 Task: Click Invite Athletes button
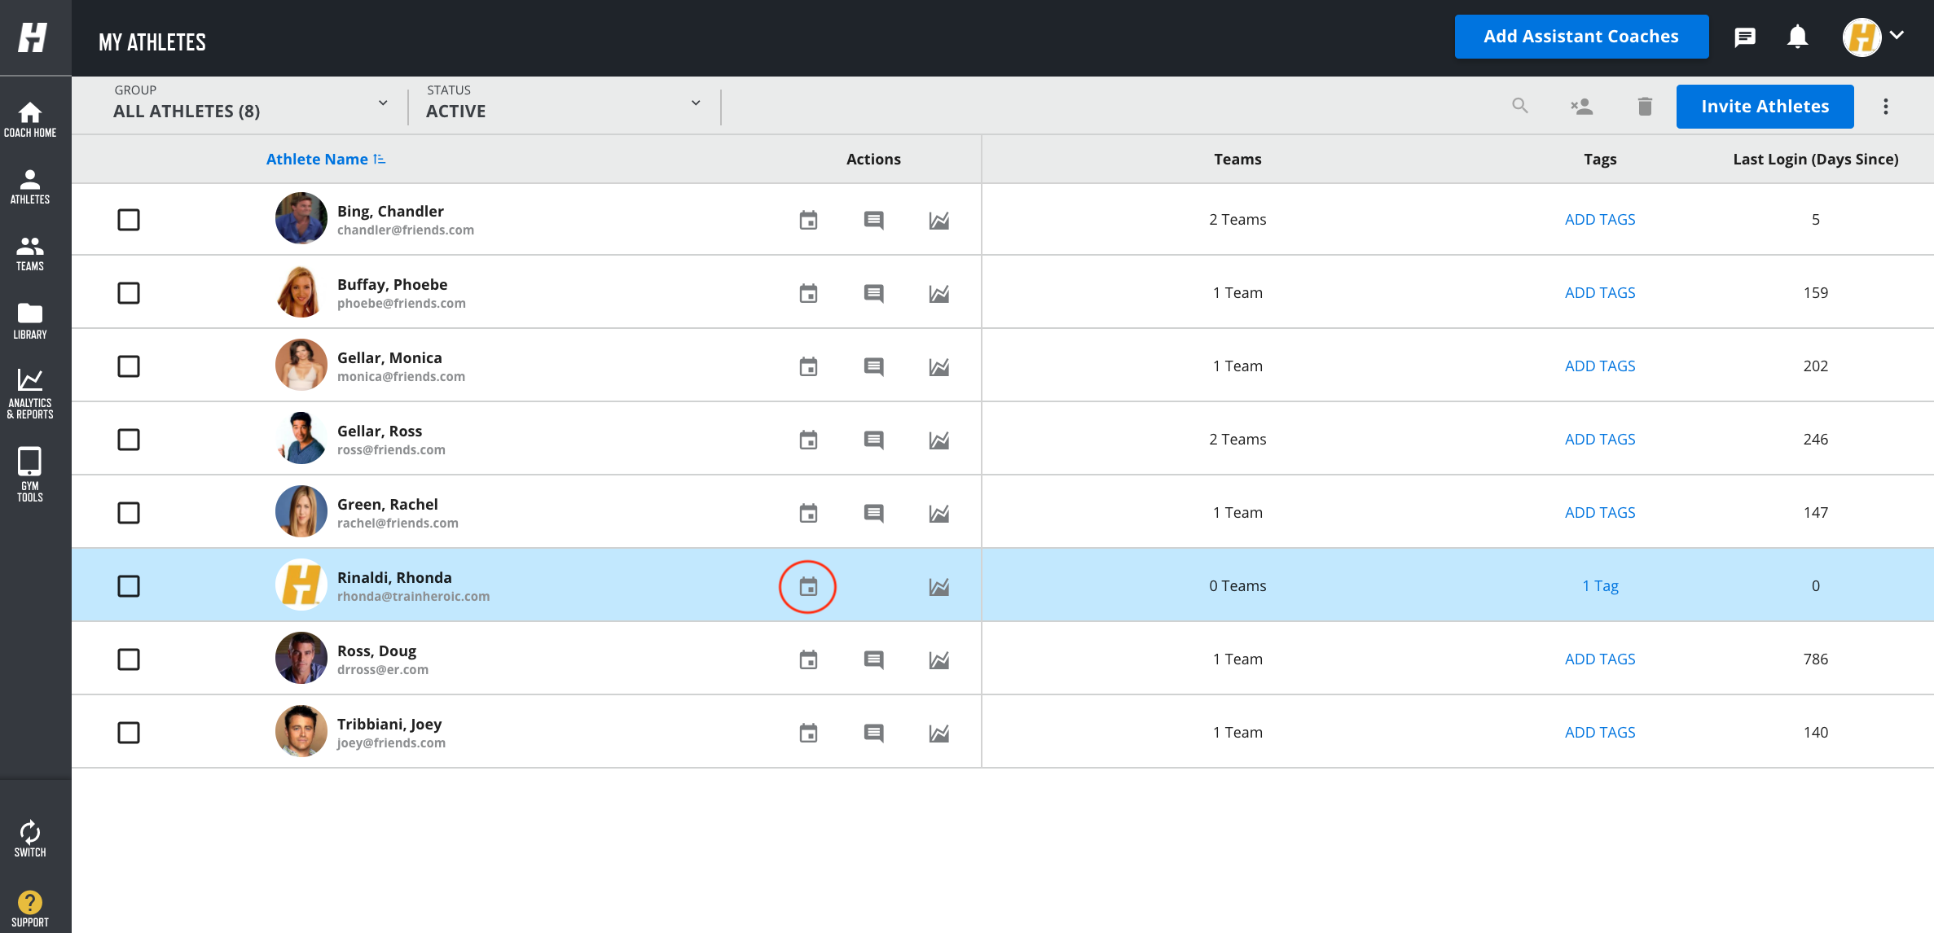click(1765, 107)
